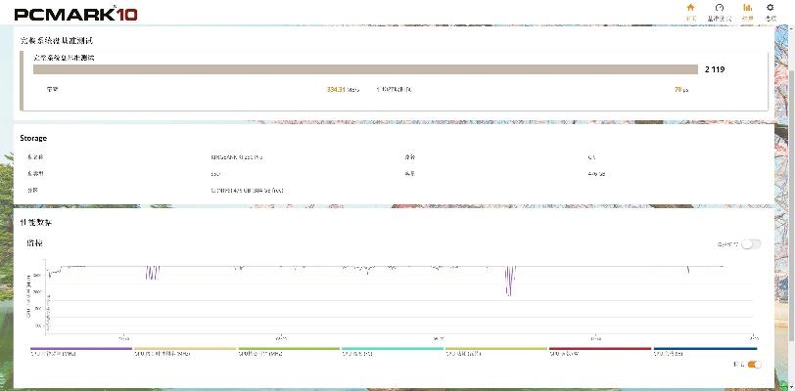
Task: Toggle the gray switch above the monitoring chart
Action: [751, 244]
